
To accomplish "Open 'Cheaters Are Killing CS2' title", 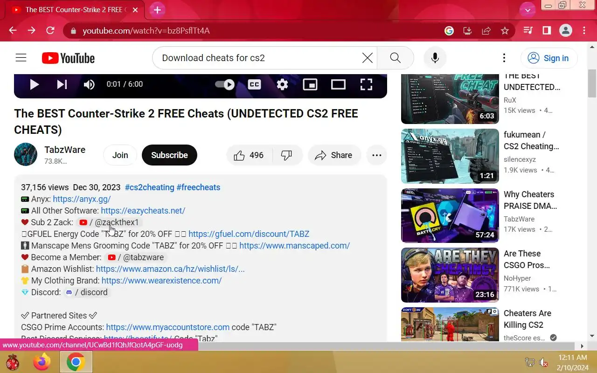I will coord(528,319).
